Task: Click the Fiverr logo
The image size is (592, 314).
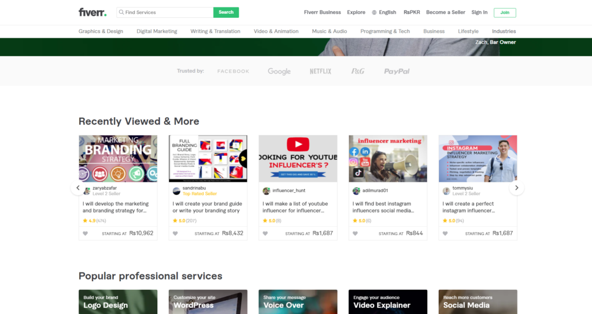Action: coord(92,12)
